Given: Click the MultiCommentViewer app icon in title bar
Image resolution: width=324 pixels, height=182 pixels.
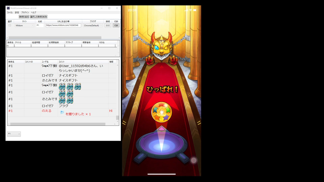Looking at the screenshot, I should coord(8,8).
